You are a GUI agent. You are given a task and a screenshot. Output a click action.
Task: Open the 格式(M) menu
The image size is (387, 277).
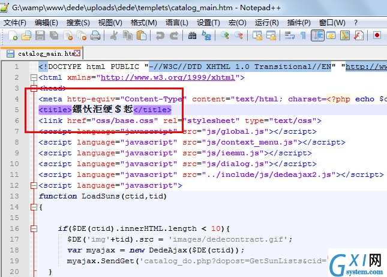click(x=143, y=23)
